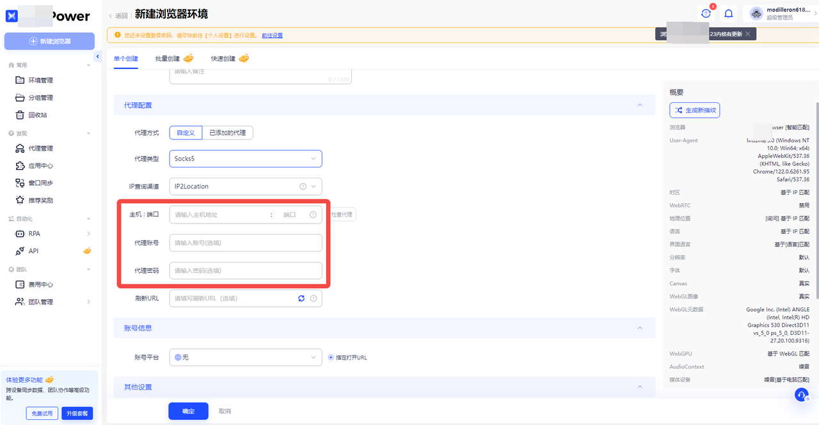This screenshot has width=819, height=425.
Task: Open the Socks5 proxy type dropdown
Action: (x=246, y=158)
